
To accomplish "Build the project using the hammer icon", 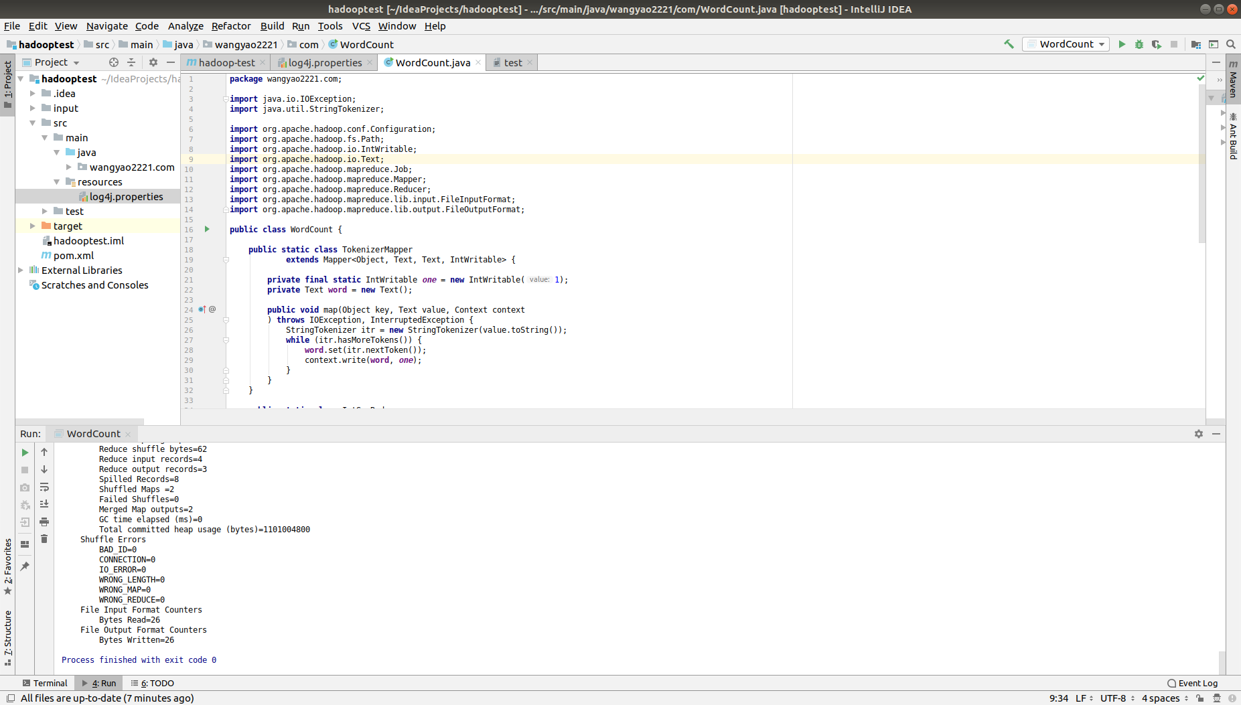I will (1009, 44).
